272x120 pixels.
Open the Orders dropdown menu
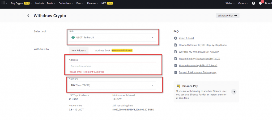243,3
